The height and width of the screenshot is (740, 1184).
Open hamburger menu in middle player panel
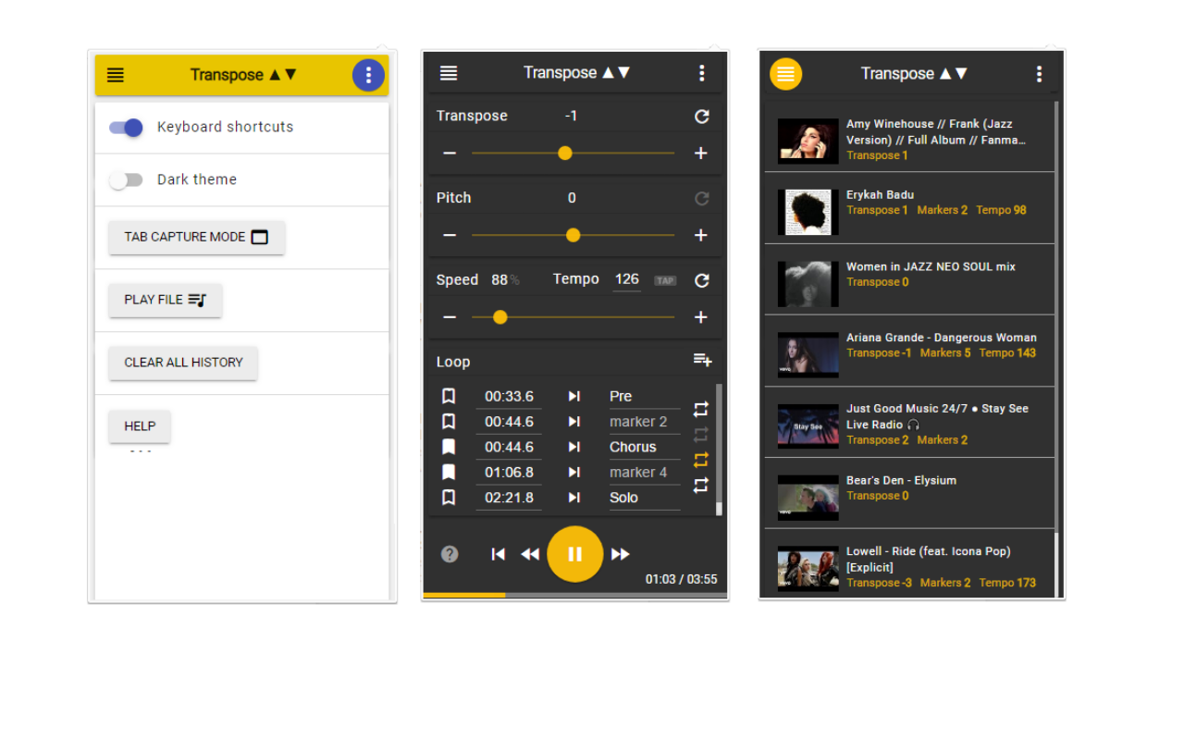(x=449, y=73)
